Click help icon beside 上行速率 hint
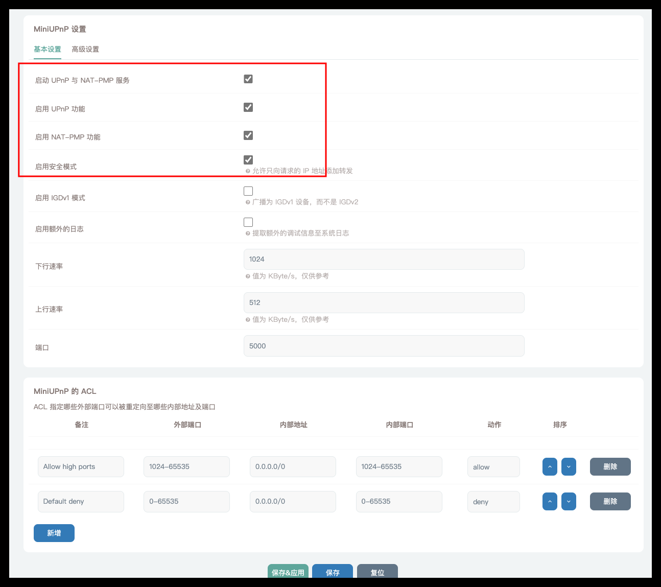Image resolution: width=661 pixels, height=587 pixels. point(248,320)
